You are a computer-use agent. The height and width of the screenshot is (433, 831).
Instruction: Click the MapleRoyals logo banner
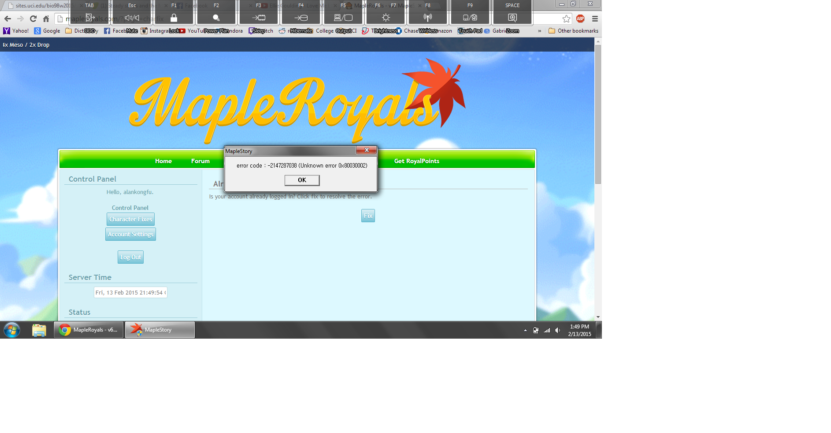pos(297,102)
